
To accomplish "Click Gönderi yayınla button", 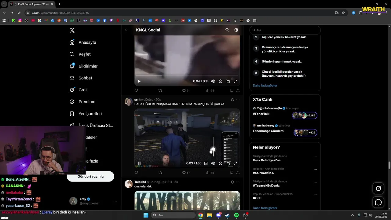I will click(90, 176).
